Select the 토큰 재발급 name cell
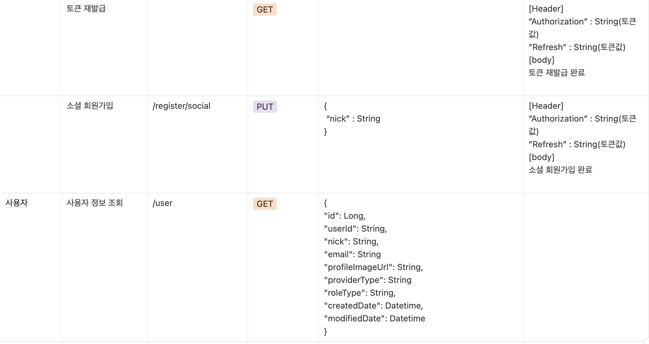This screenshot has height=344, width=649. coord(86,9)
